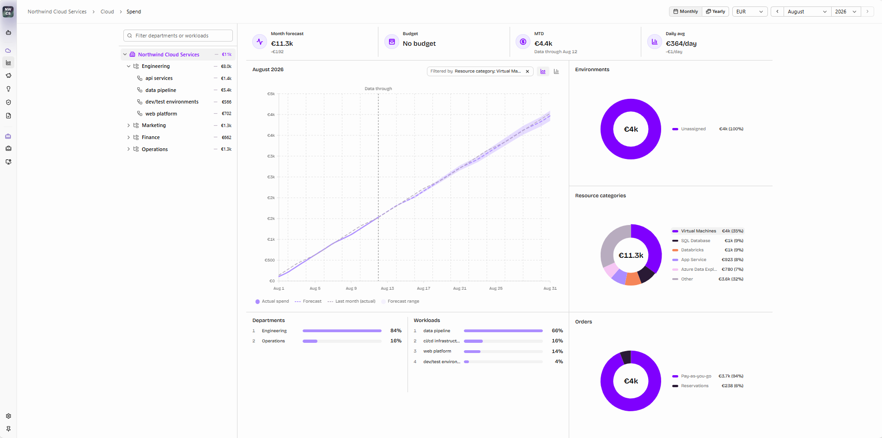Open settings gear icon at sidebar bottom
Image resolution: width=882 pixels, height=438 pixels.
(x=8, y=416)
